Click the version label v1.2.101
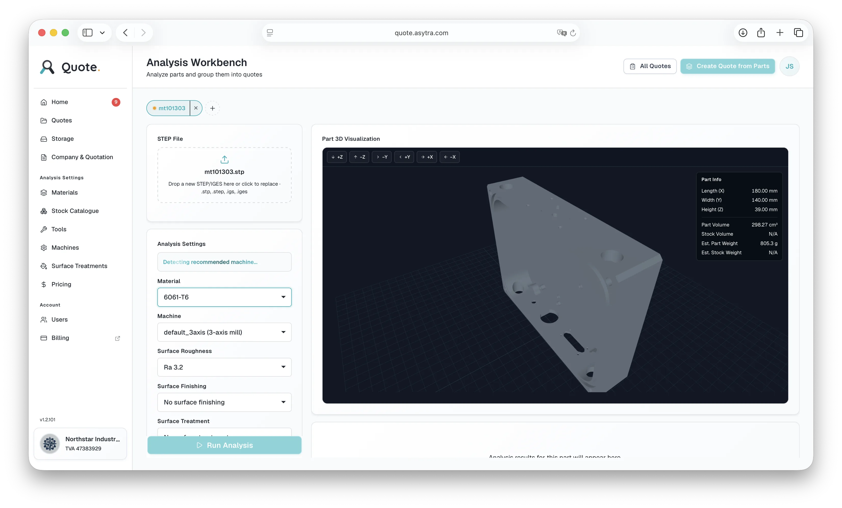 point(47,420)
